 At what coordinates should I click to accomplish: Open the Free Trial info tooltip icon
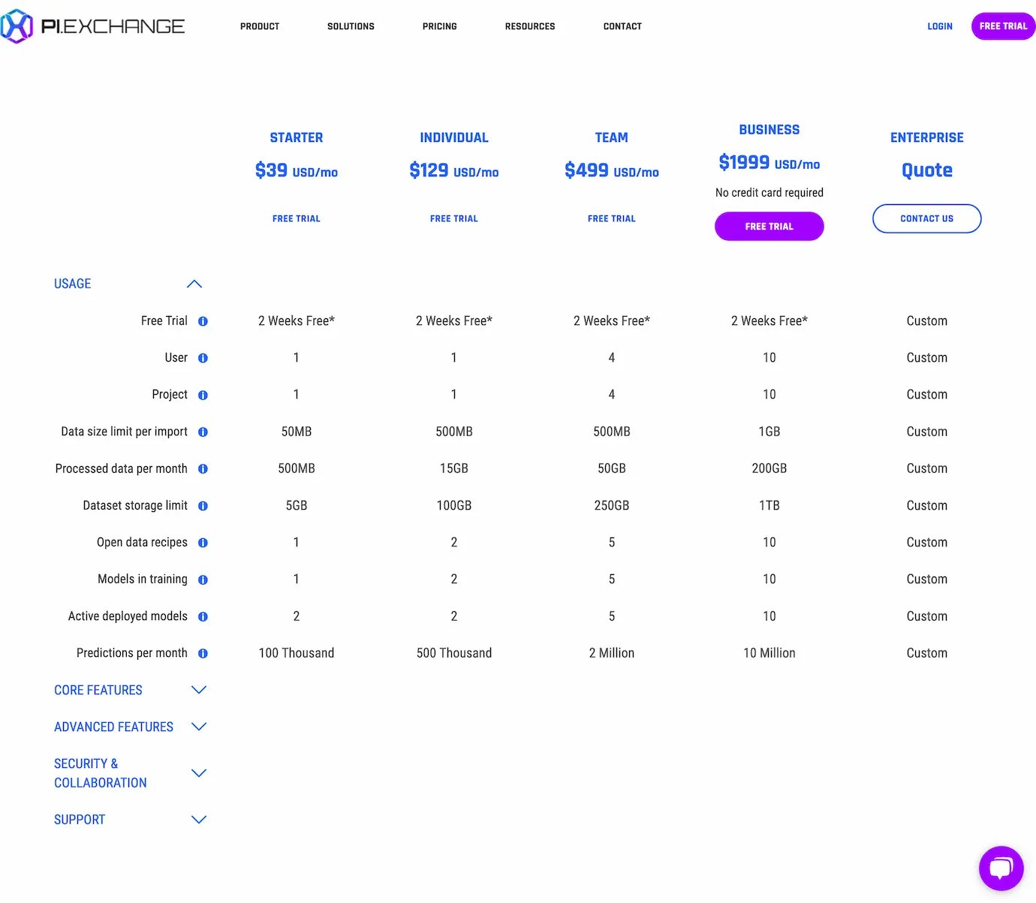[203, 321]
